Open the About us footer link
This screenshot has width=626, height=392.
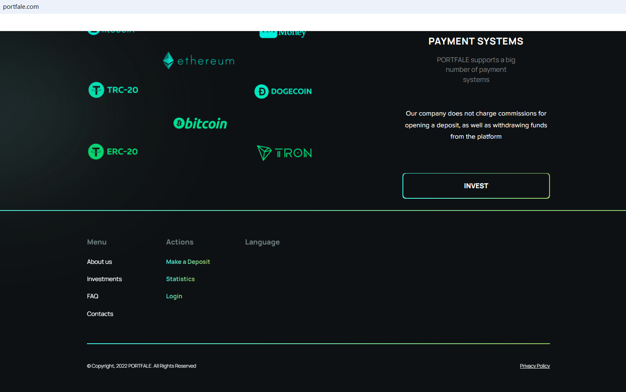[100, 262]
